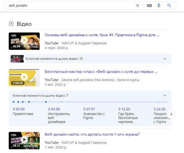Play the 45:54 video thumbnail
The height and width of the screenshot is (153, 184).
(24, 41)
